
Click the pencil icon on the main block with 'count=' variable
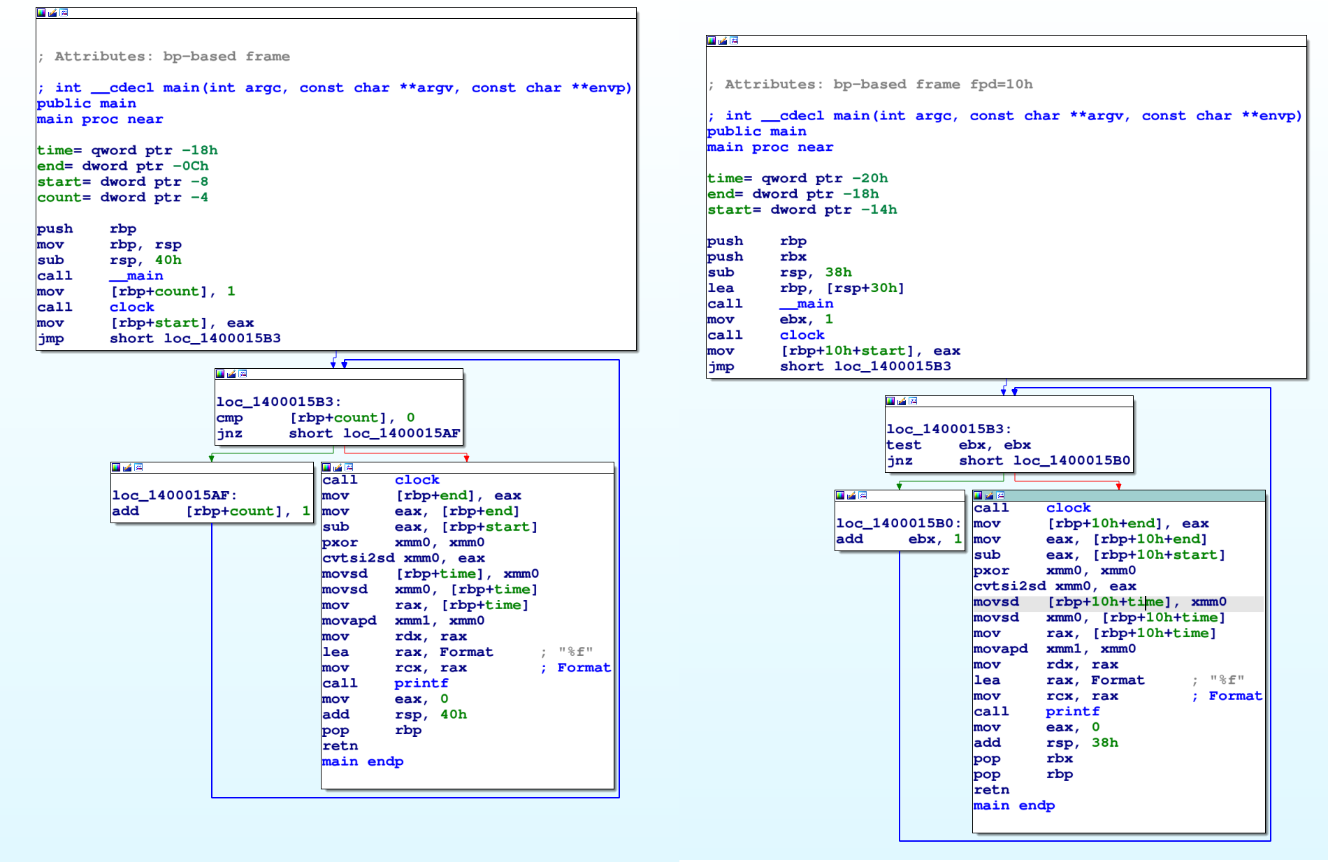52,13
